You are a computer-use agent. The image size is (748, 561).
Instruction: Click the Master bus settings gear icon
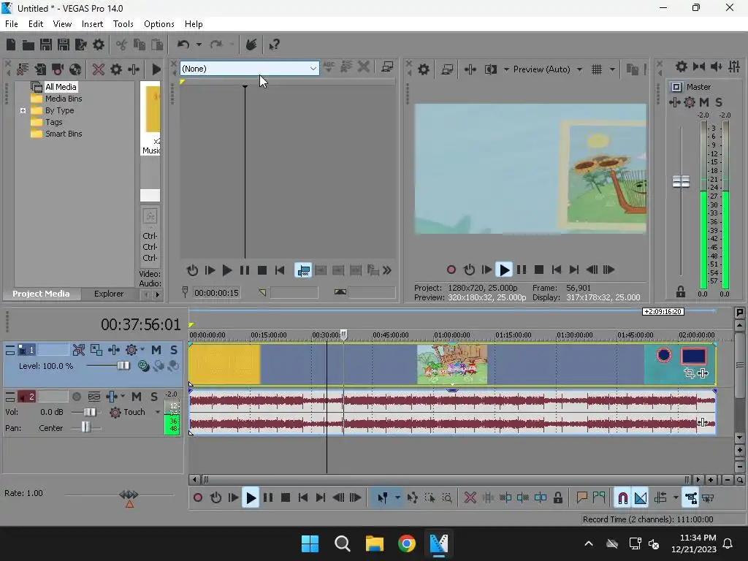click(x=681, y=67)
